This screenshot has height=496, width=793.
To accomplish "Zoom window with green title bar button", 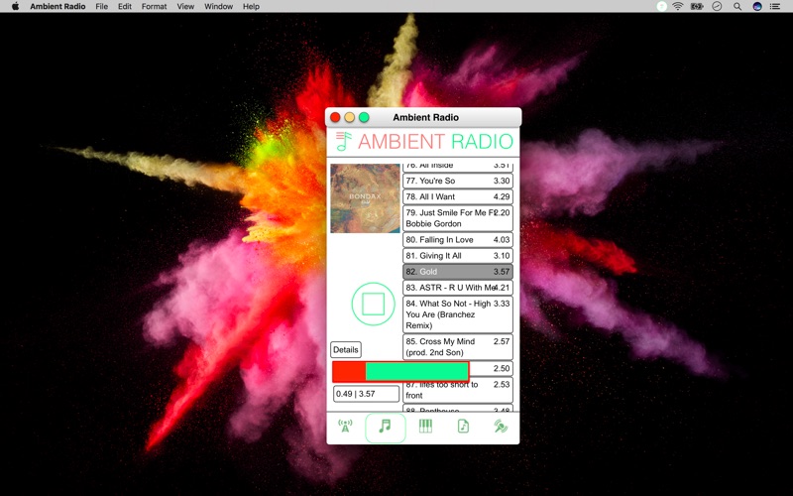I will tap(364, 117).
